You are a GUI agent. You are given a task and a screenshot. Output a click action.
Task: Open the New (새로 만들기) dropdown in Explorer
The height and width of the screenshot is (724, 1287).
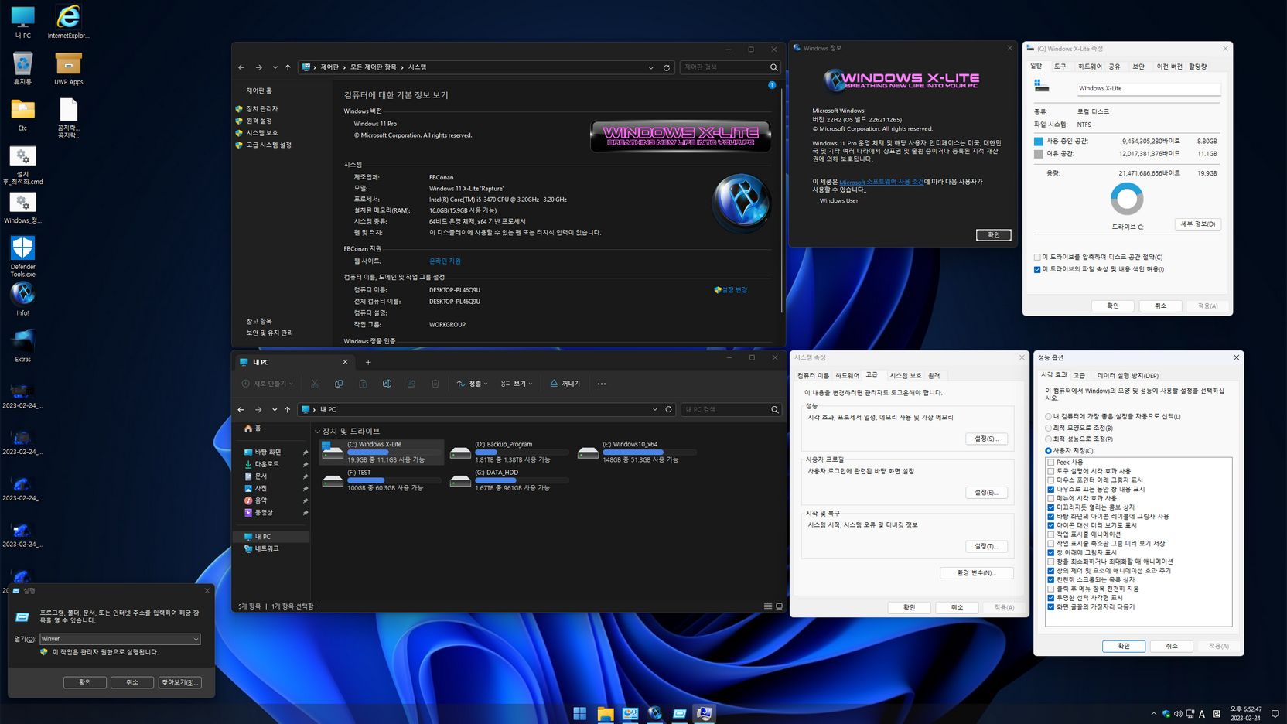point(268,384)
